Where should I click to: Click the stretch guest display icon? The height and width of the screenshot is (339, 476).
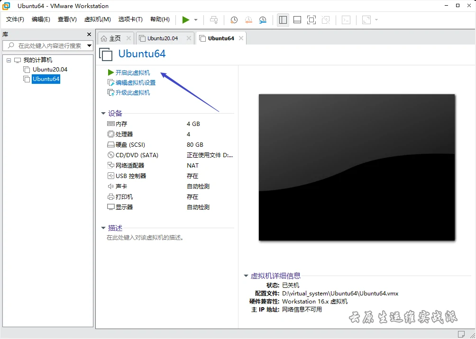click(366, 20)
